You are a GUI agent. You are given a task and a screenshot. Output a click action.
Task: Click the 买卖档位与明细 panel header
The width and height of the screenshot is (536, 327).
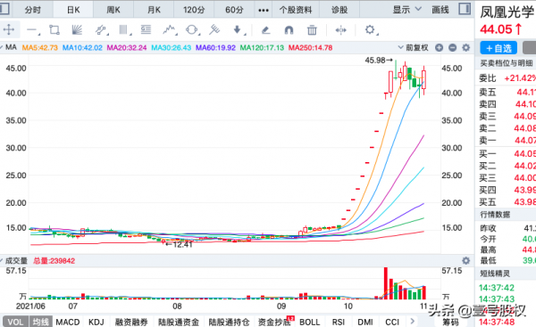(x=506, y=63)
